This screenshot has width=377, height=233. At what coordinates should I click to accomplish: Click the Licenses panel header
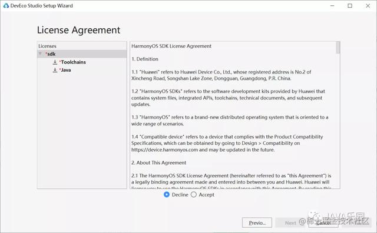[x=47, y=46]
